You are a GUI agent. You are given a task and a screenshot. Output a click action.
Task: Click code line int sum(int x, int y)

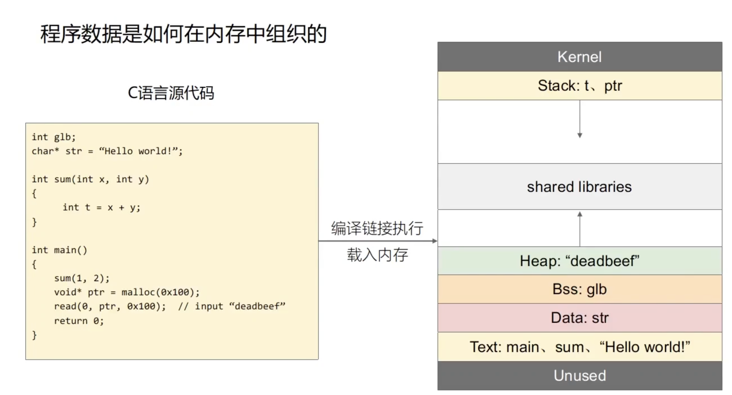tap(90, 179)
